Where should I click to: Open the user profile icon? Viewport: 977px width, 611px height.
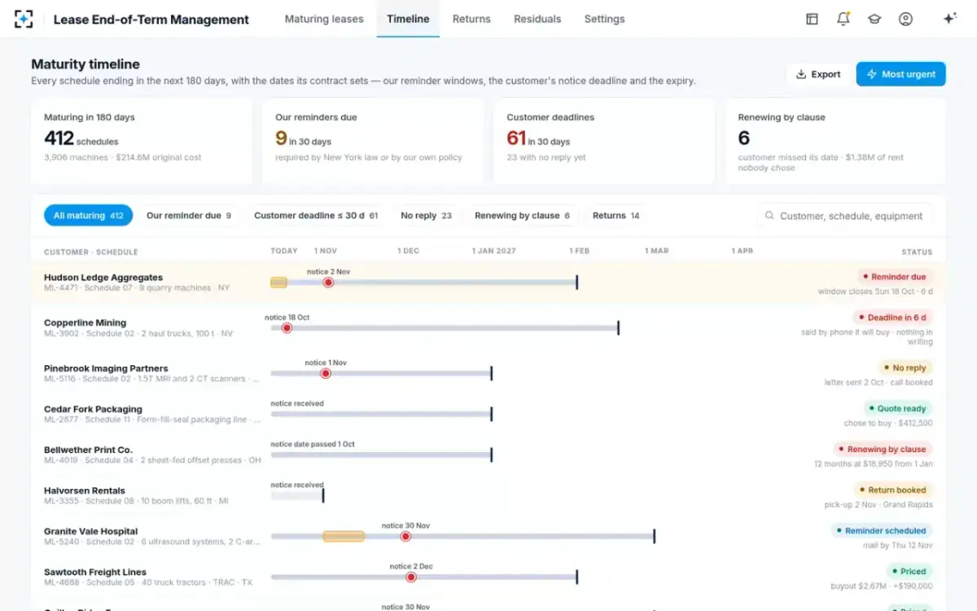pyautogui.click(x=905, y=19)
